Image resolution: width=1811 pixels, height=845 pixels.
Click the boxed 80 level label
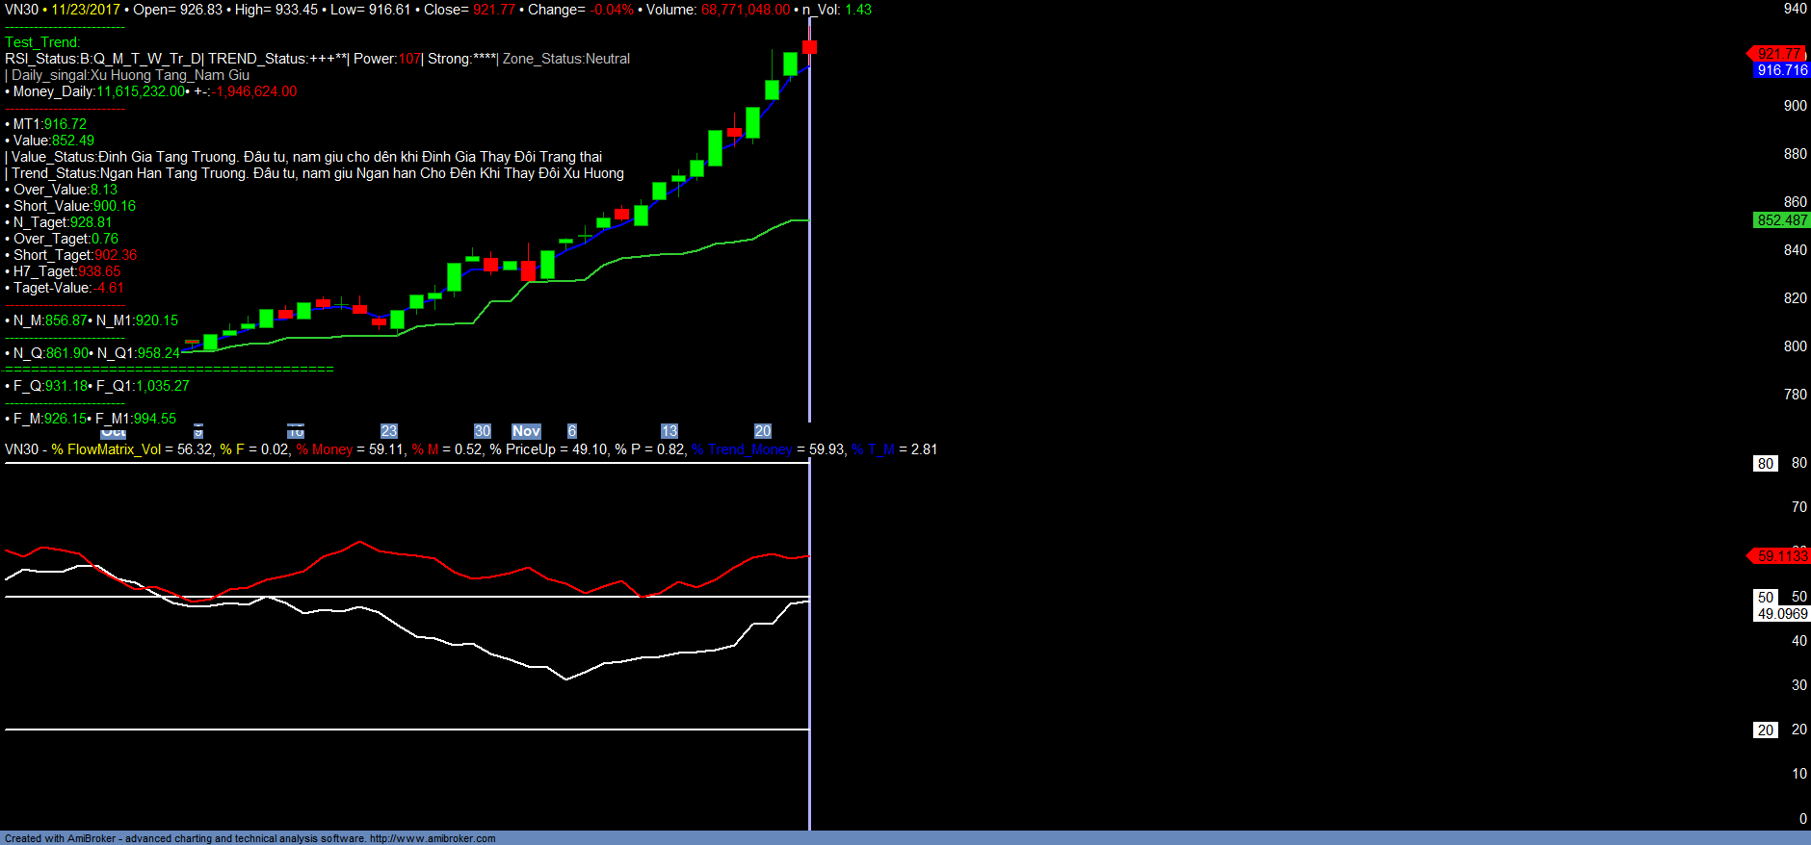1765,464
